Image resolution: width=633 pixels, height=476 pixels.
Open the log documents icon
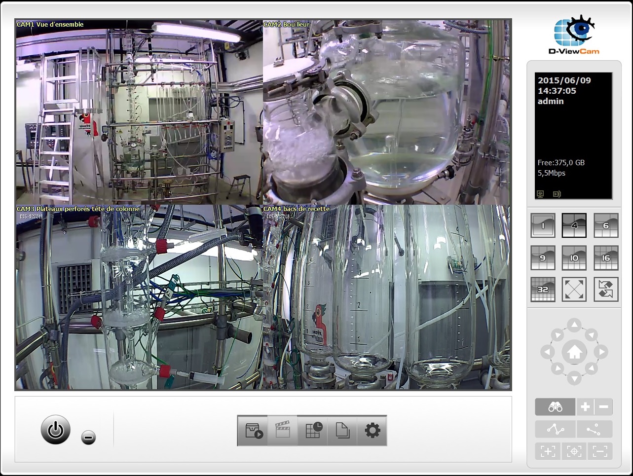pyautogui.click(x=342, y=431)
